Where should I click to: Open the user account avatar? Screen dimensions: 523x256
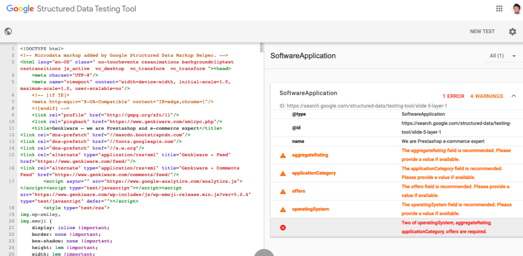click(517, 9)
